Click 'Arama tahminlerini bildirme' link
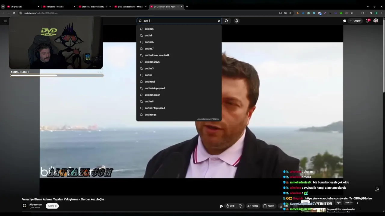This screenshot has width=385, height=216. 208,119
